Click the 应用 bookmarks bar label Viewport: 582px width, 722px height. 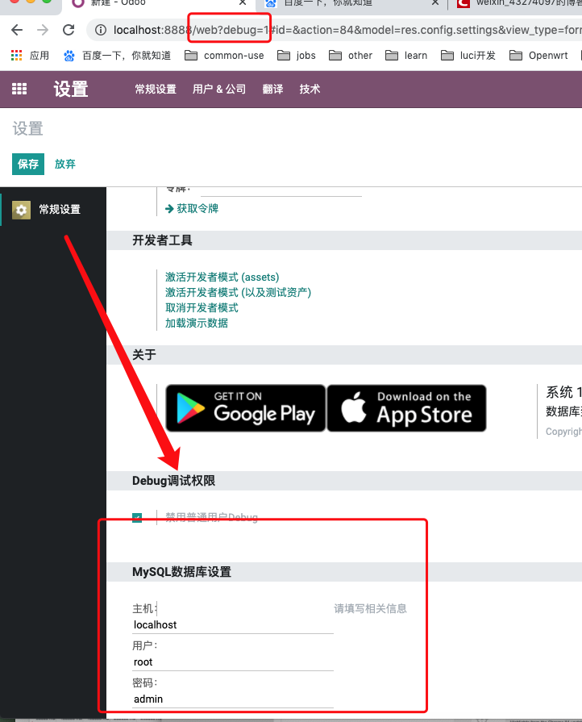[x=39, y=56]
